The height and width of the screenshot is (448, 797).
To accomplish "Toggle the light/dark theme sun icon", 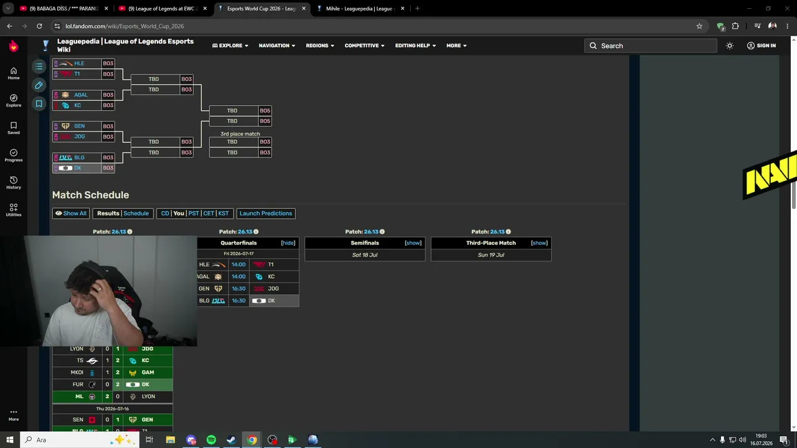I will coord(730,45).
